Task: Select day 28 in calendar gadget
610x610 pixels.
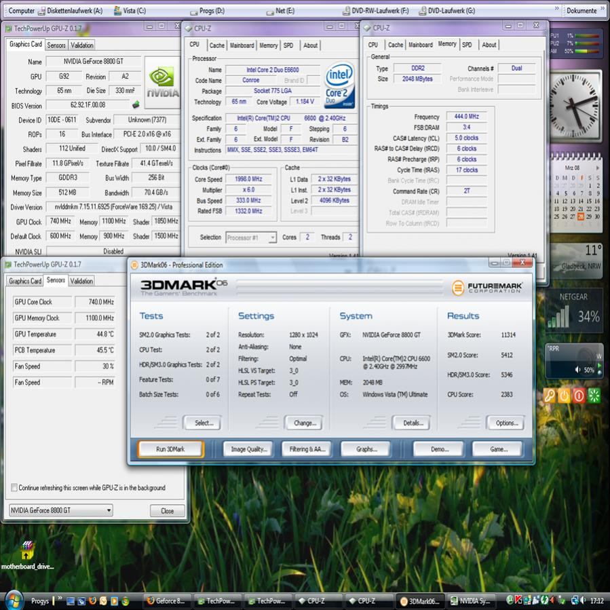Action: [581, 216]
